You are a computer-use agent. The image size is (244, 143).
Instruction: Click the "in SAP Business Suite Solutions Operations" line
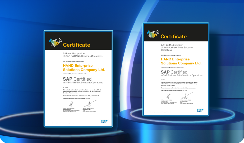point(181,75)
